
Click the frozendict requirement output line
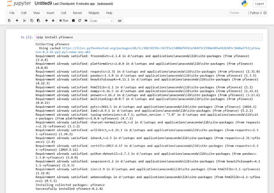coord(142,58)
